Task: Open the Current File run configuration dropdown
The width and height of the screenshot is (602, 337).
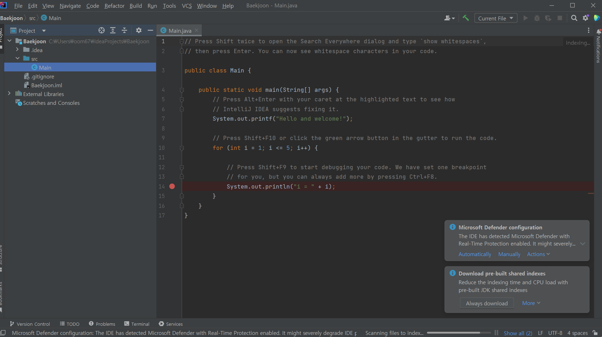Action: (496, 18)
